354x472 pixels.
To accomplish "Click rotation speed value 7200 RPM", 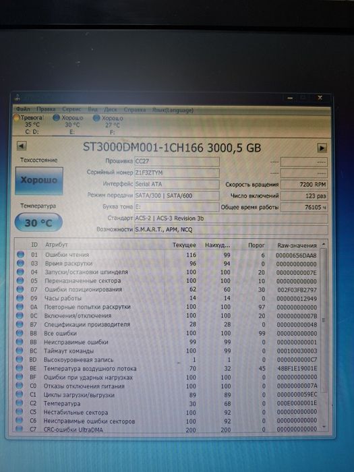I will (304, 185).
